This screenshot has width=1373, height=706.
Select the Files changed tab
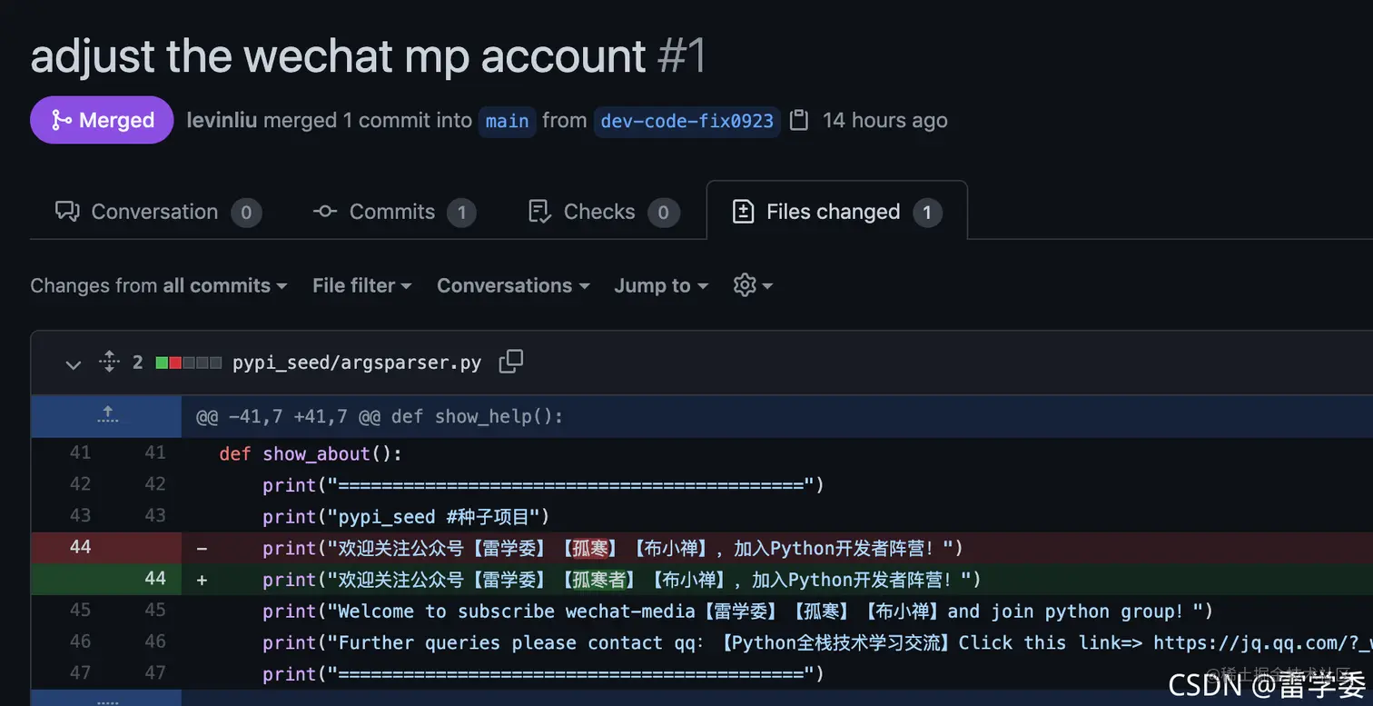click(836, 212)
